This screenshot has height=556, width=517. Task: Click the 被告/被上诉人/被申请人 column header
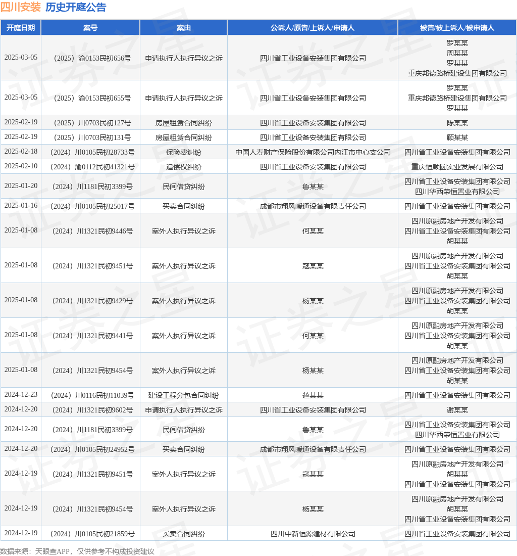457,28
